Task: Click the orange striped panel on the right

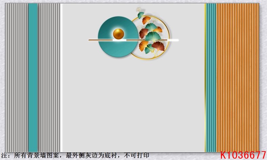Action: point(238,78)
